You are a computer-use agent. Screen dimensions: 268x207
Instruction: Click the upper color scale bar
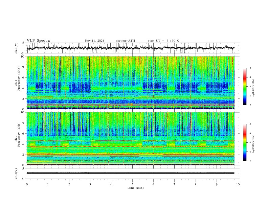(x=245, y=87)
